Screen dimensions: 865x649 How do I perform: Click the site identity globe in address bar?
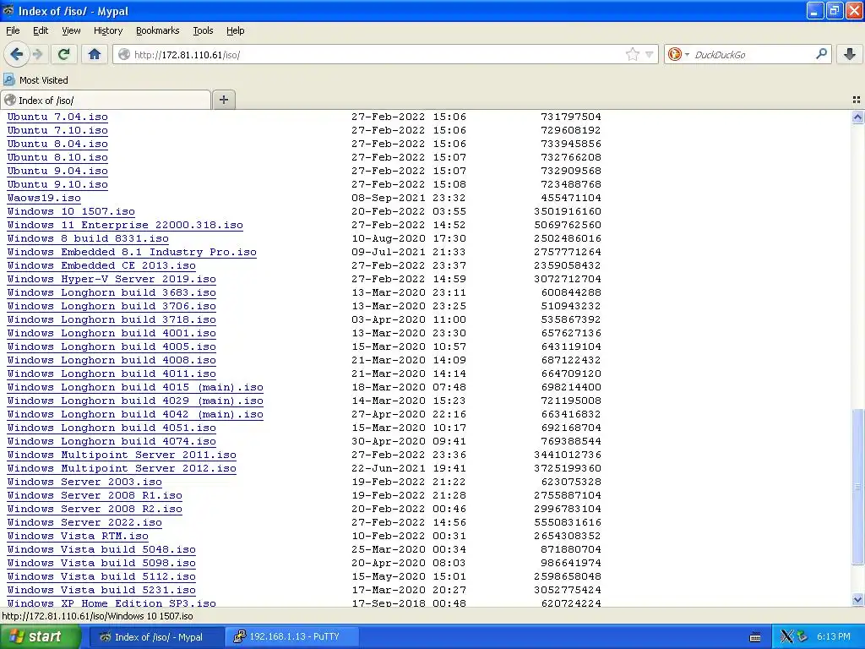click(x=124, y=54)
